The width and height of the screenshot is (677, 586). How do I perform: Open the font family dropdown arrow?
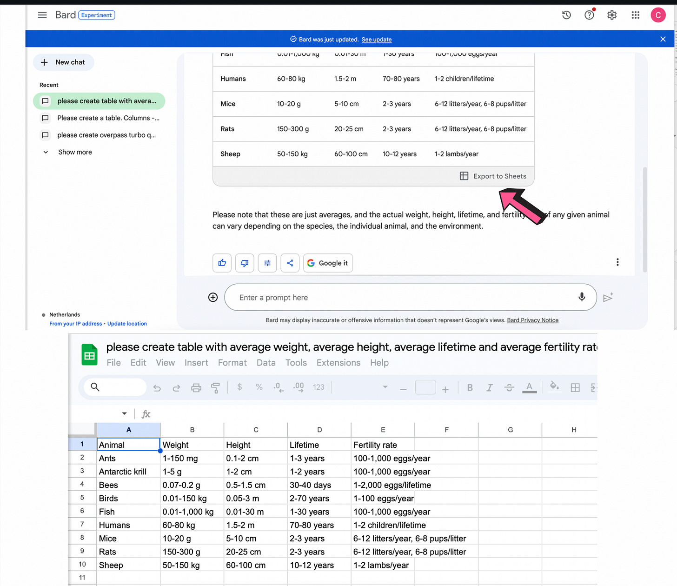(385, 387)
